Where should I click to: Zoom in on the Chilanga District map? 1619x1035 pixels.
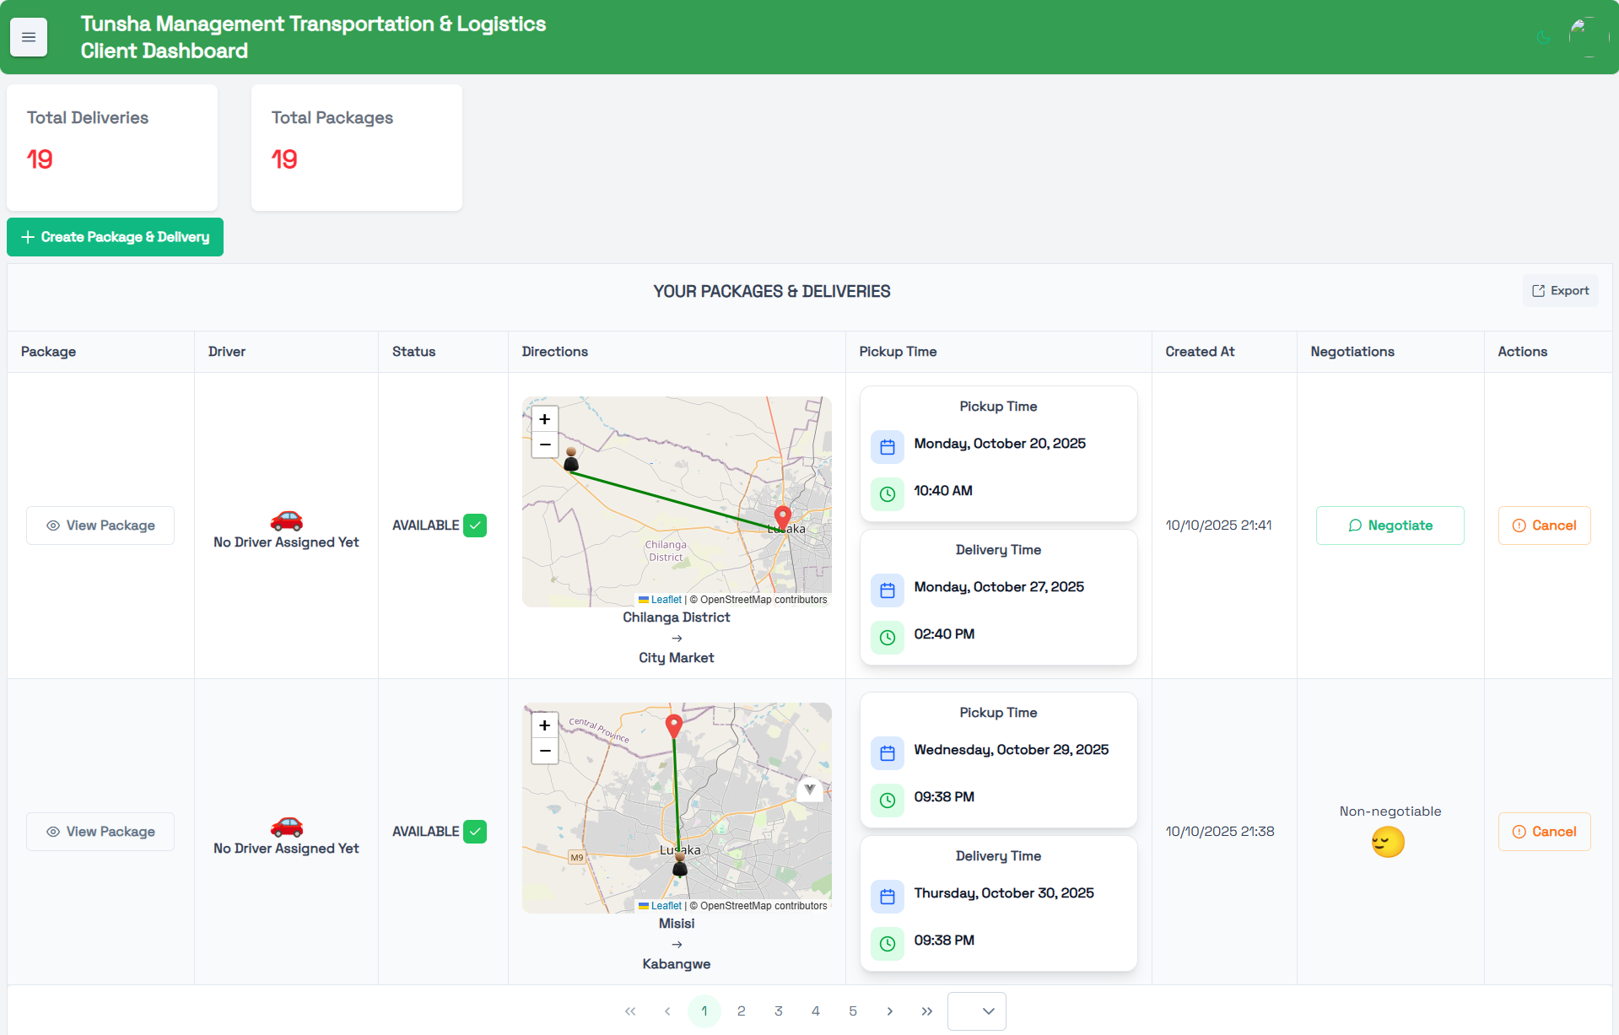[545, 419]
